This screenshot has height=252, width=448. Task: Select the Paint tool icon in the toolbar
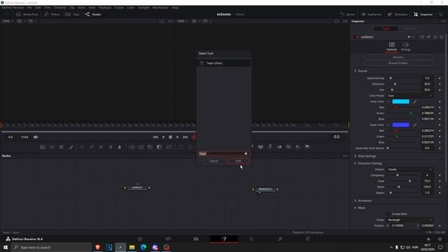pyautogui.click(x=71, y=147)
